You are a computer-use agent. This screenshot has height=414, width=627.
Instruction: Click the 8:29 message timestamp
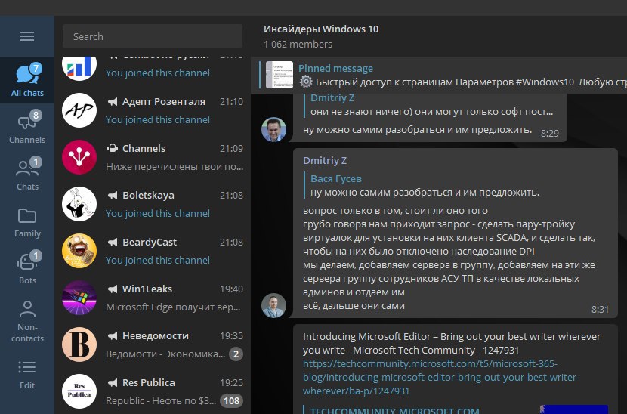[x=550, y=133]
